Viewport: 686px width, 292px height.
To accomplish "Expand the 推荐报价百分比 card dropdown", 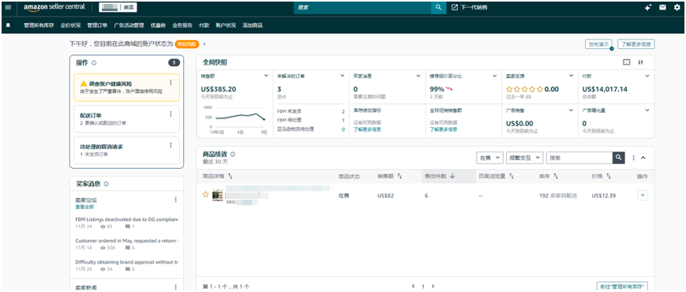I will tap(495, 76).
